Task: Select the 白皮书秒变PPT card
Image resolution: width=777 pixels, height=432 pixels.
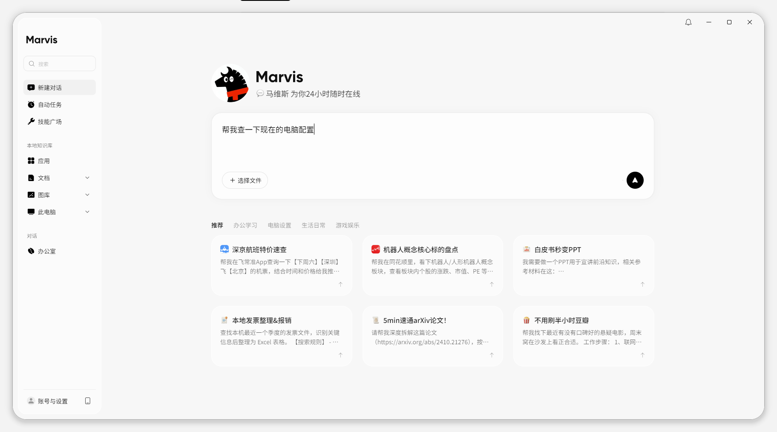Action: 584,265
